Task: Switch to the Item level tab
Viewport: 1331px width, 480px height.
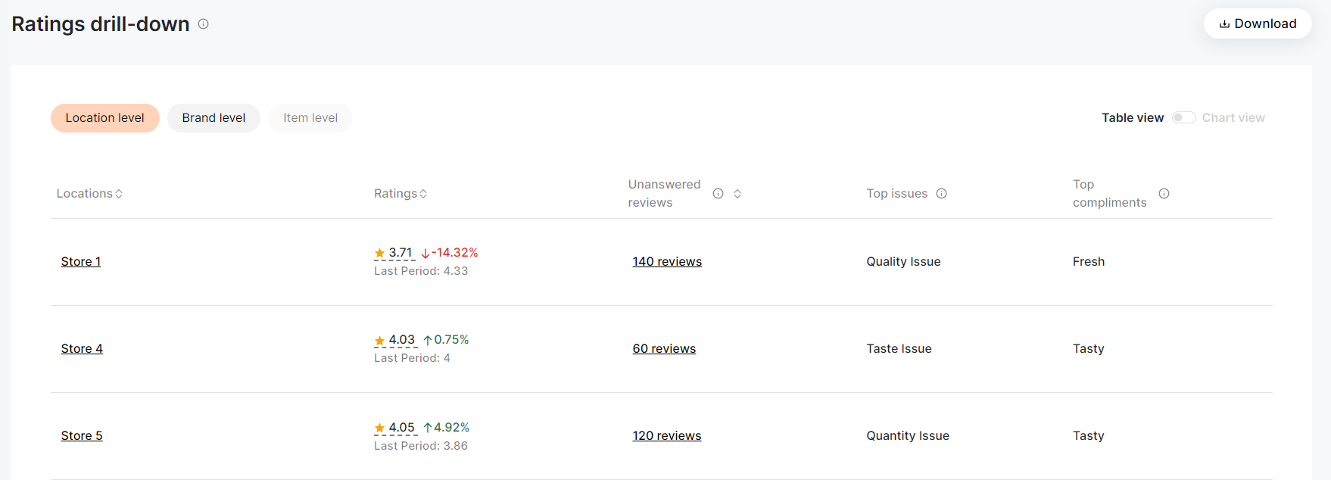Action: 310,118
